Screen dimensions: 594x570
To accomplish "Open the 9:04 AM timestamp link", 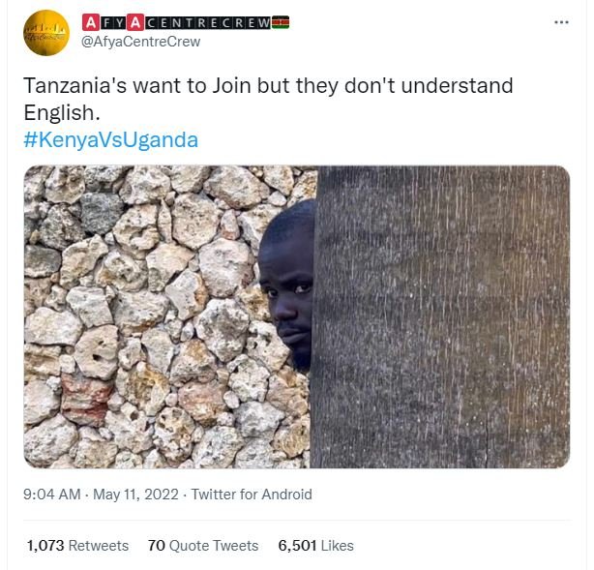I will click(52, 495).
